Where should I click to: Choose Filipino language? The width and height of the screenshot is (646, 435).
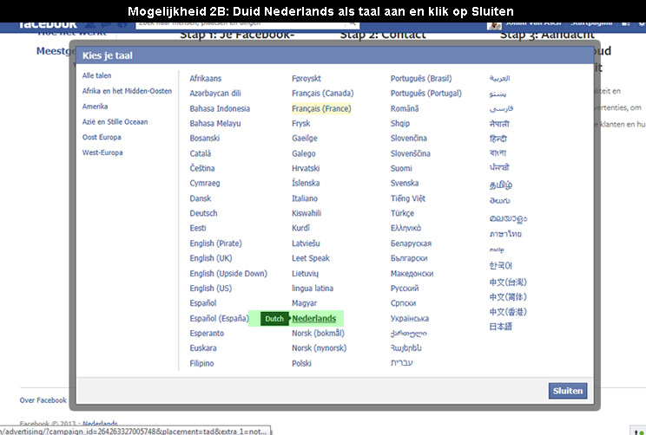pyautogui.click(x=201, y=363)
